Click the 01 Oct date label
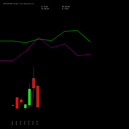Viewport: 129px width, 129px height. click(12, 123)
